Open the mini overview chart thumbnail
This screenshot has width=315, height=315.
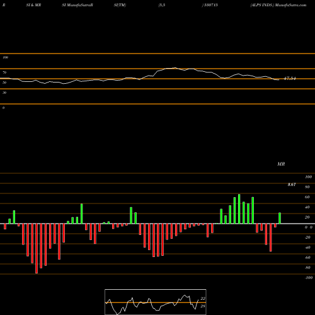pyautogui.click(x=156, y=302)
